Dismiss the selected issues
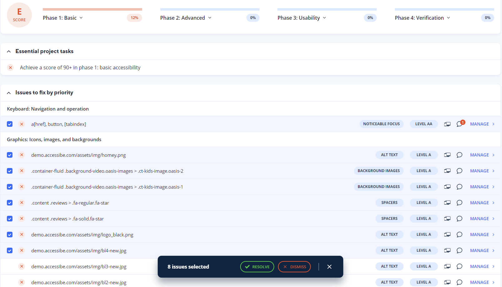This screenshot has height=287, width=502. [294, 267]
